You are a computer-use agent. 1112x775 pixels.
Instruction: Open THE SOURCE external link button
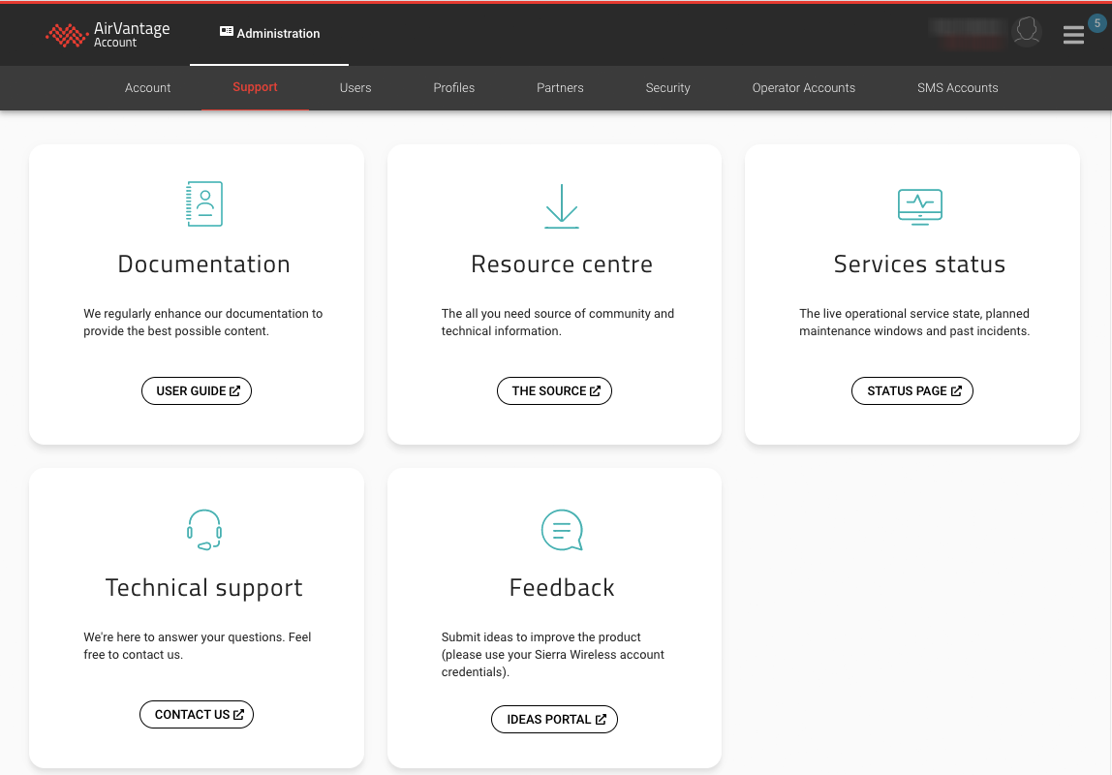[x=555, y=391]
